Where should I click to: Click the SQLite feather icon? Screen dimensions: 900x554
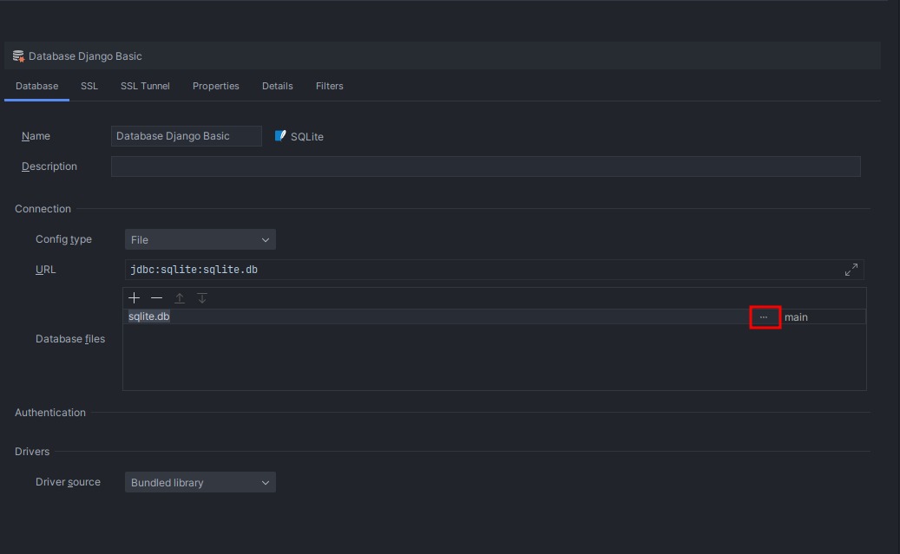click(280, 136)
